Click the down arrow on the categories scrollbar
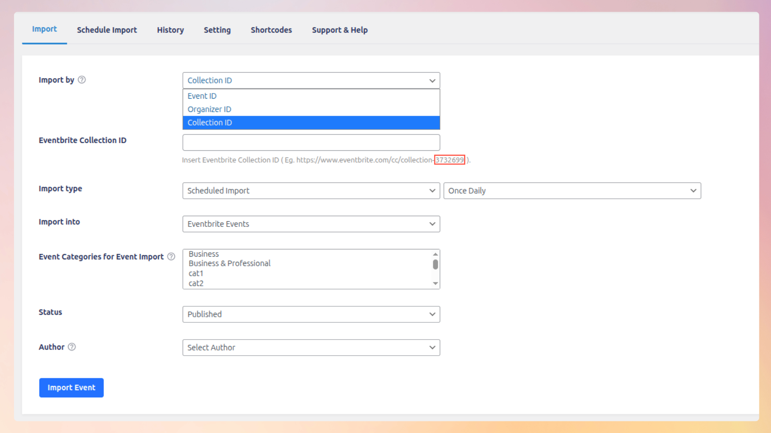Image resolution: width=771 pixels, height=433 pixels. 435,283
